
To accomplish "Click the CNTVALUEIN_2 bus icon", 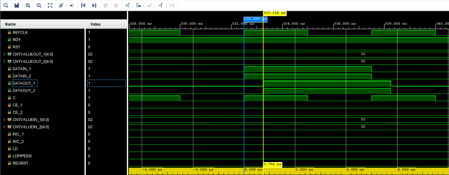I will [9, 127].
